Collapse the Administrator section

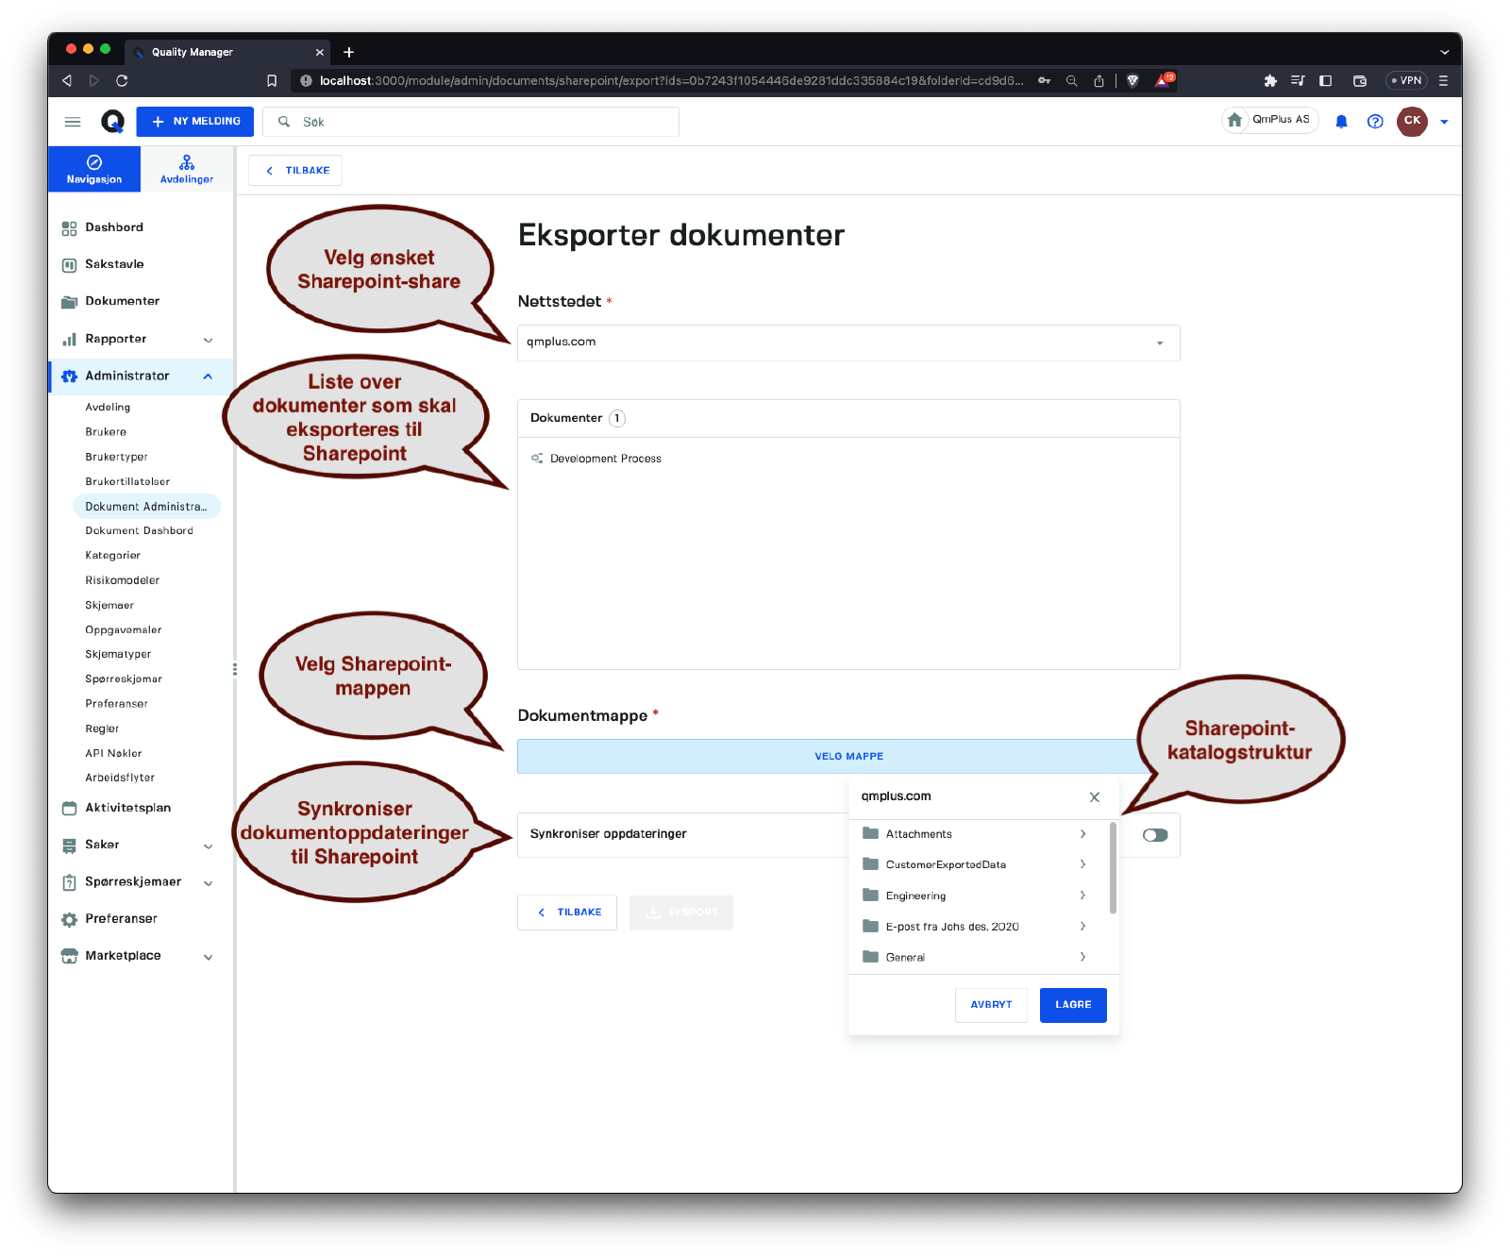coord(208,377)
